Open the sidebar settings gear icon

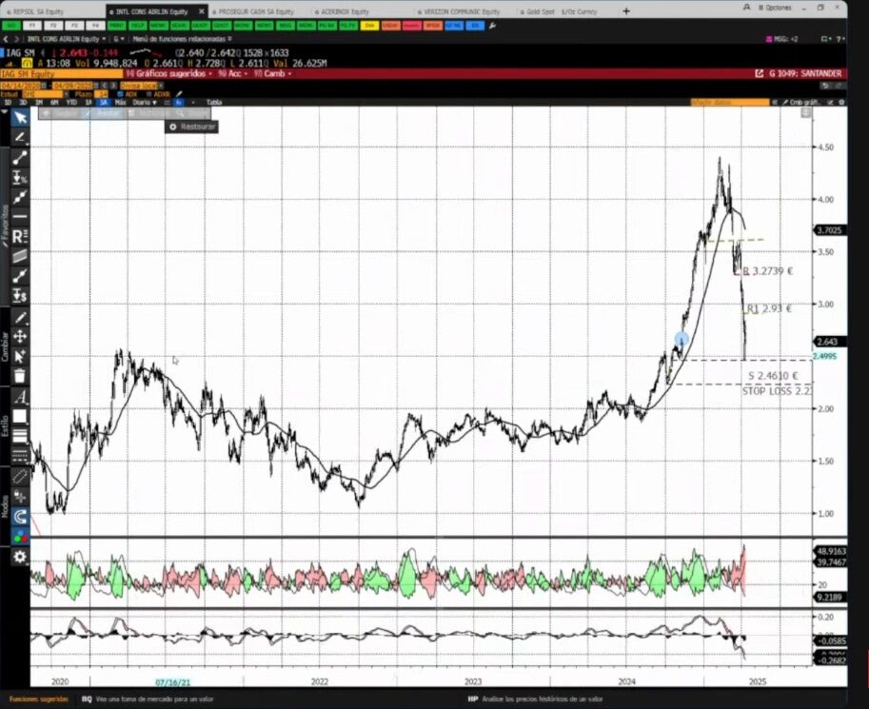(20, 557)
